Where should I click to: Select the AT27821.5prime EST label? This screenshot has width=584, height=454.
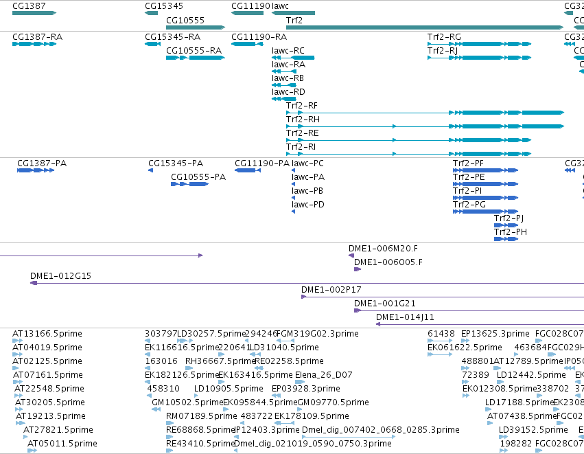(58, 430)
